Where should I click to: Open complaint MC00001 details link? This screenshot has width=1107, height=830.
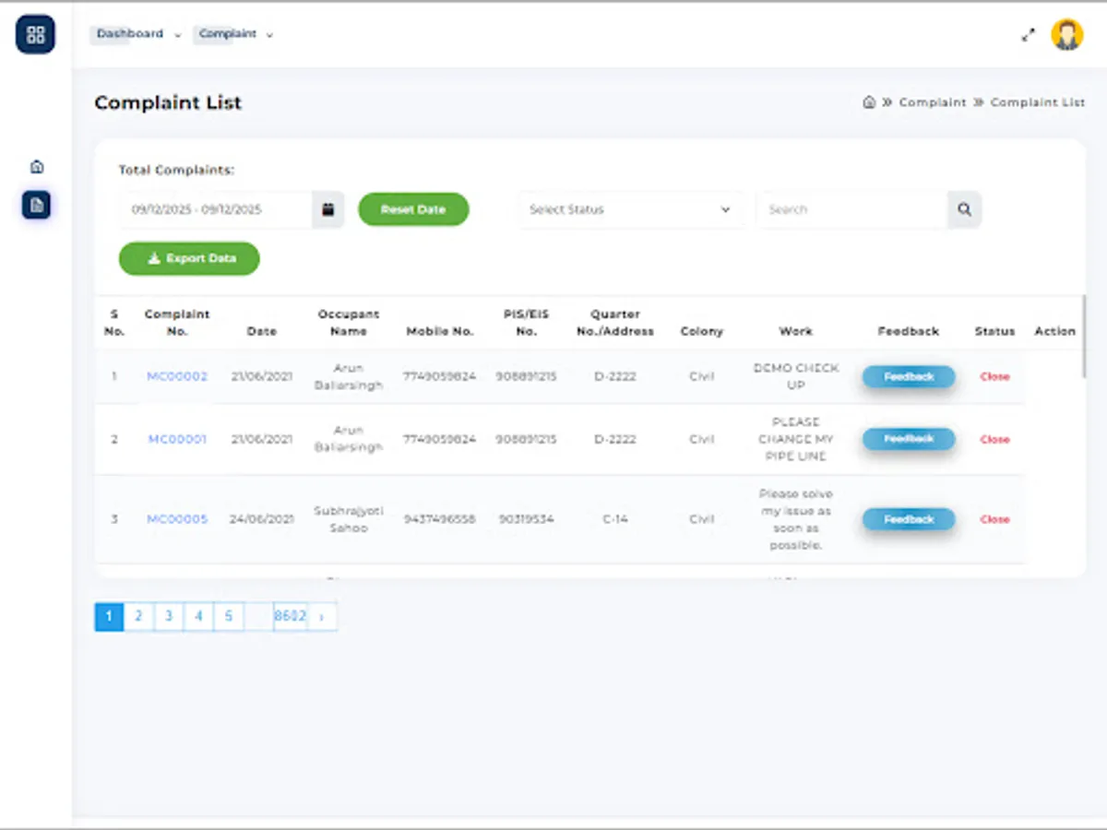click(176, 440)
